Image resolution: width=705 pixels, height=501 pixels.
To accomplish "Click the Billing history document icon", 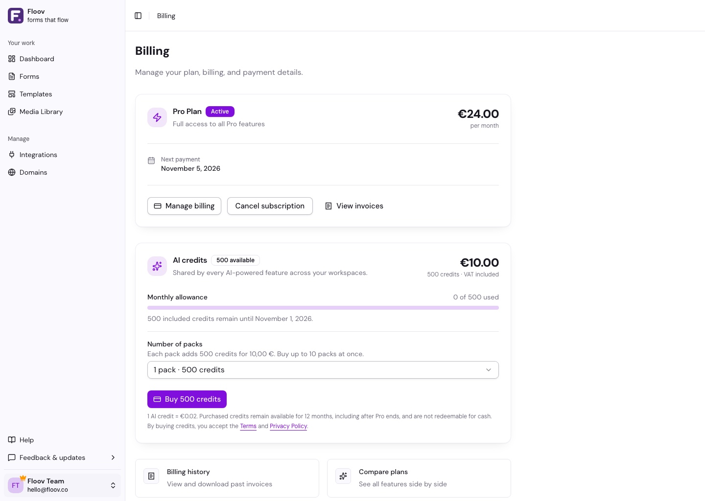I will point(151,476).
